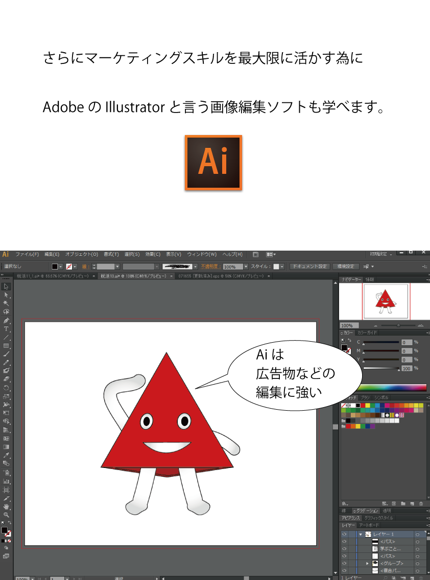430x580 pixels.
Task: Click the ドキュメント設定 button
Action: coord(310,266)
